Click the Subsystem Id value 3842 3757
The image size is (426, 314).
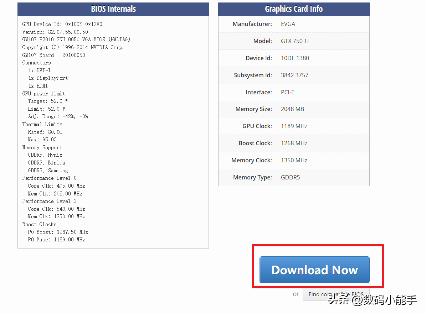point(294,75)
